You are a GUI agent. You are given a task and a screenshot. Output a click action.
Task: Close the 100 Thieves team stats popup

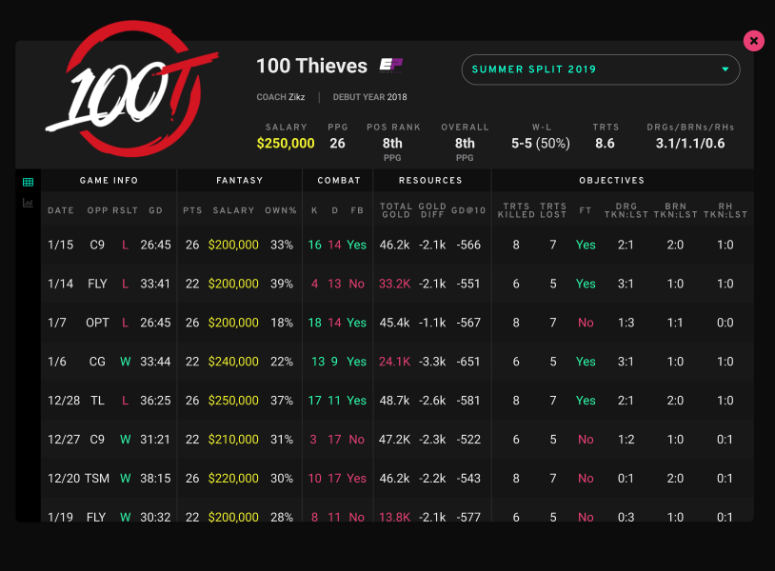(x=754, y=41)
